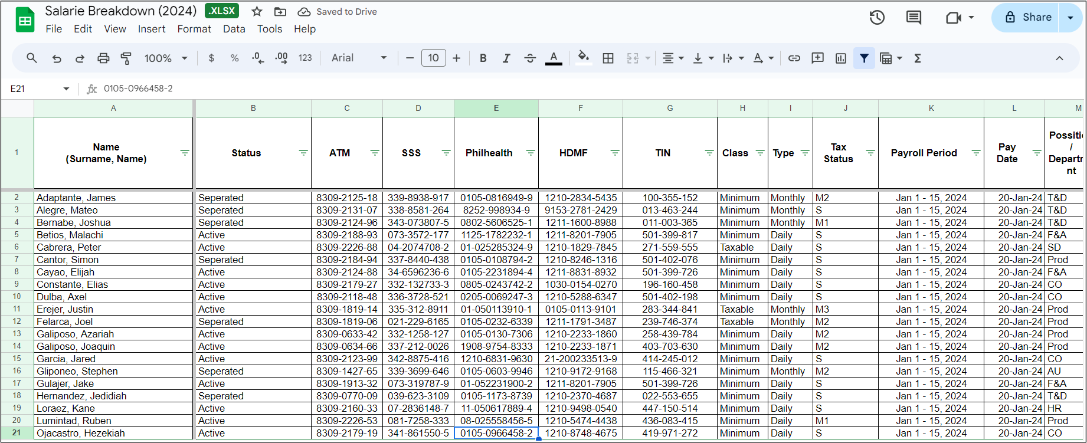Image resolution: width=1087 pixels, height=443 pixels.
Task: Open the Help menu
Action: point(305,29)
